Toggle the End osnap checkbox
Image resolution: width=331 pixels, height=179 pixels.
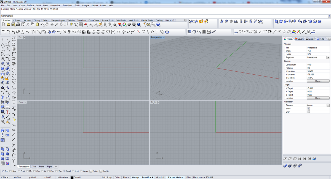(x=3, y=171)
